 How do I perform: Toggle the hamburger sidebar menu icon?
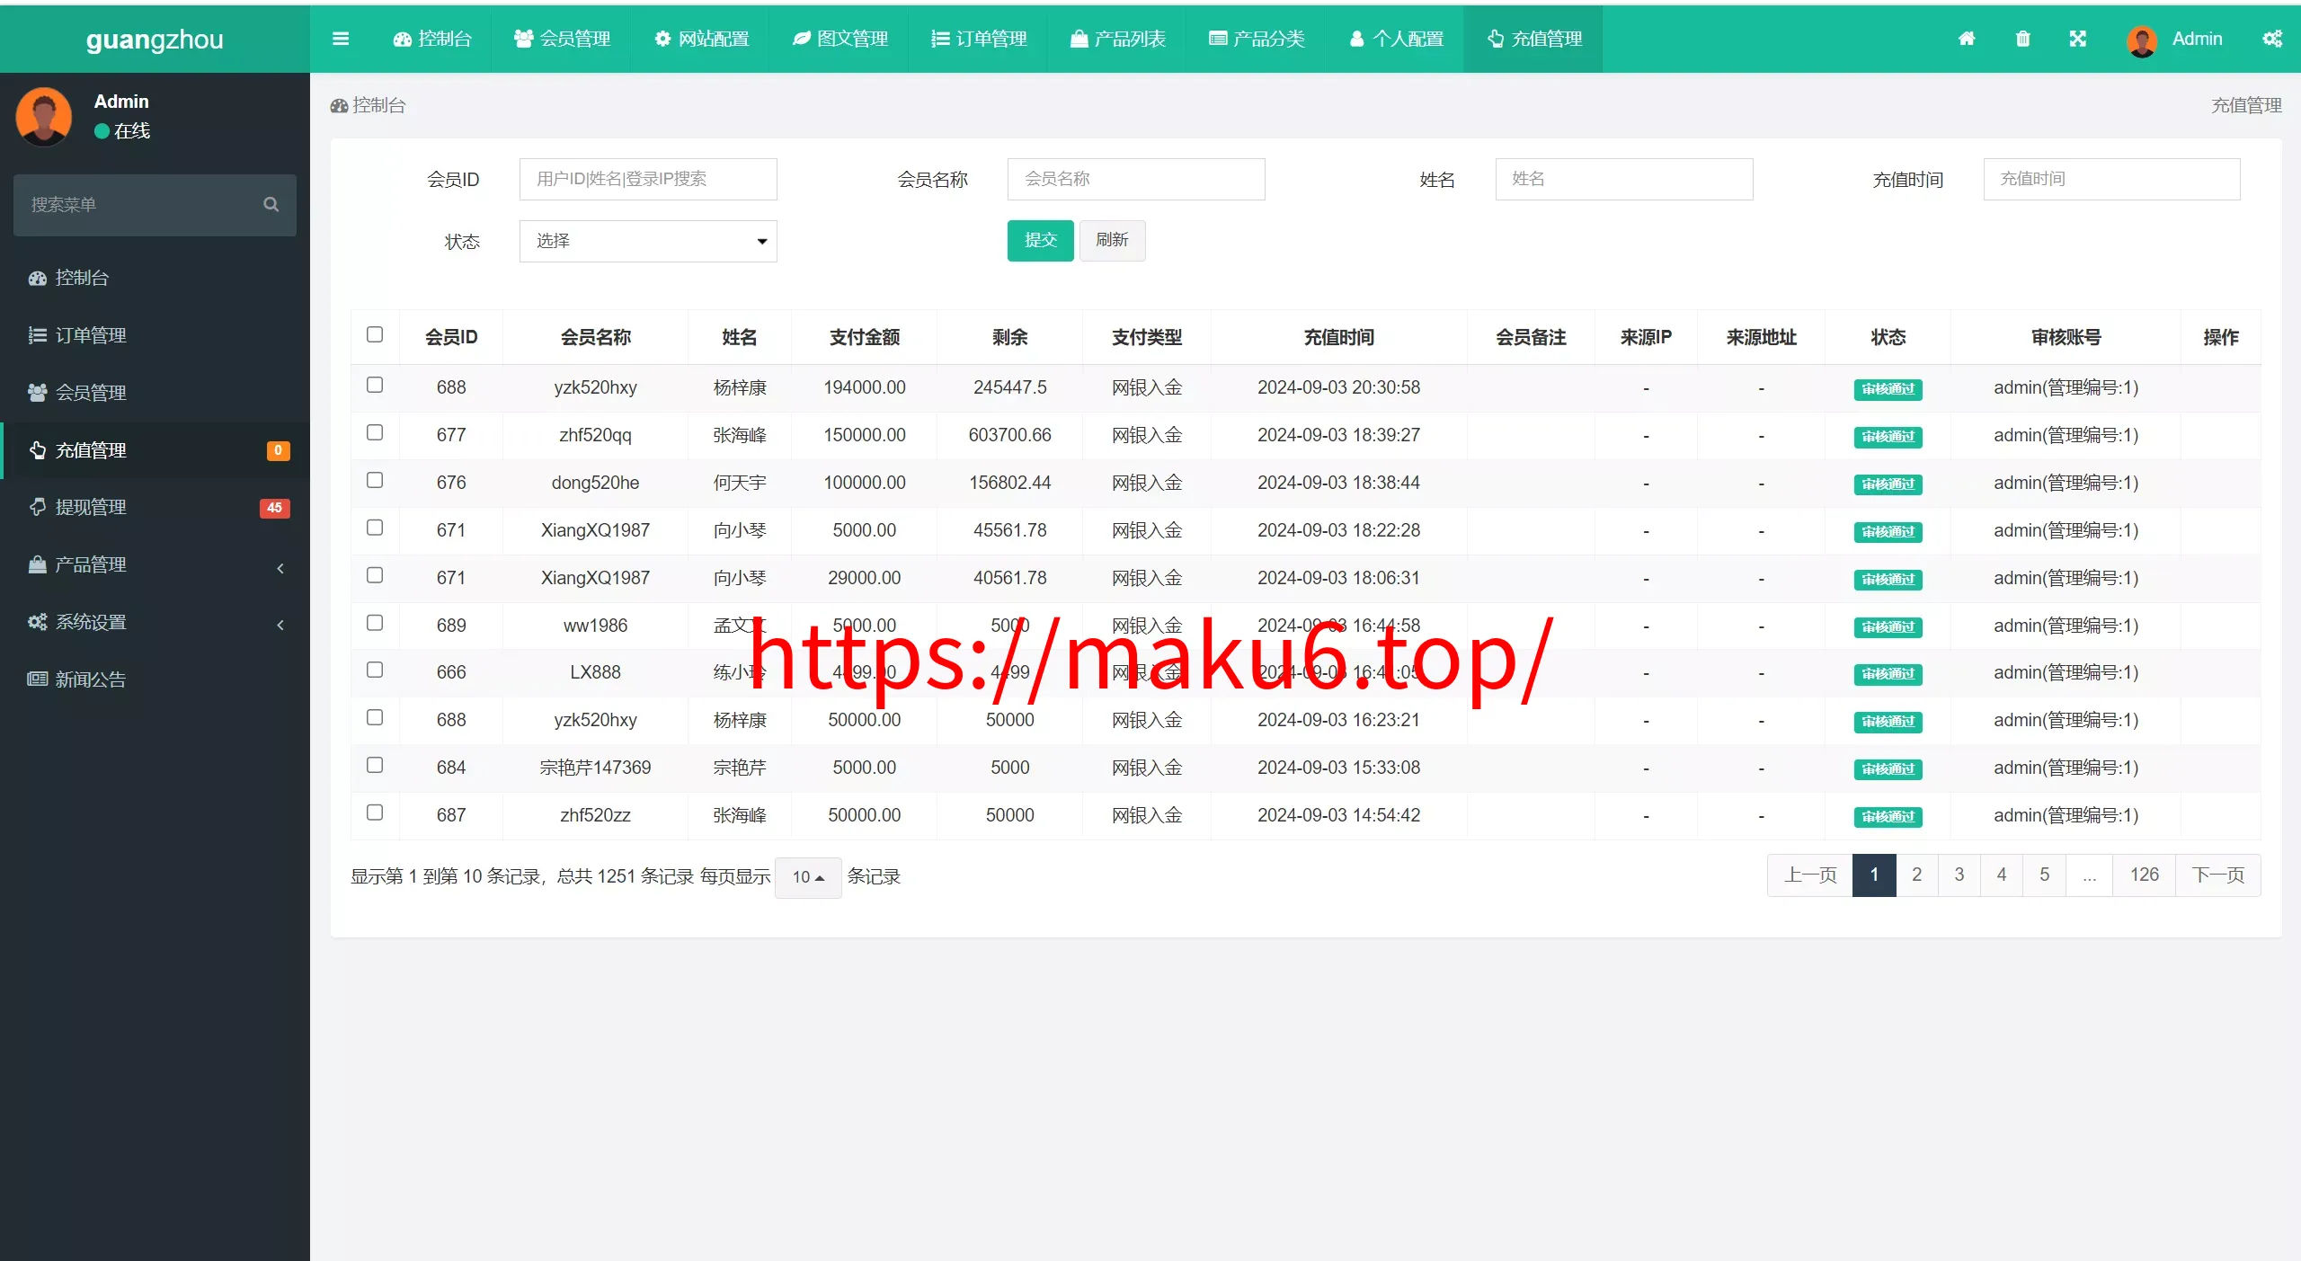[340, 39]
